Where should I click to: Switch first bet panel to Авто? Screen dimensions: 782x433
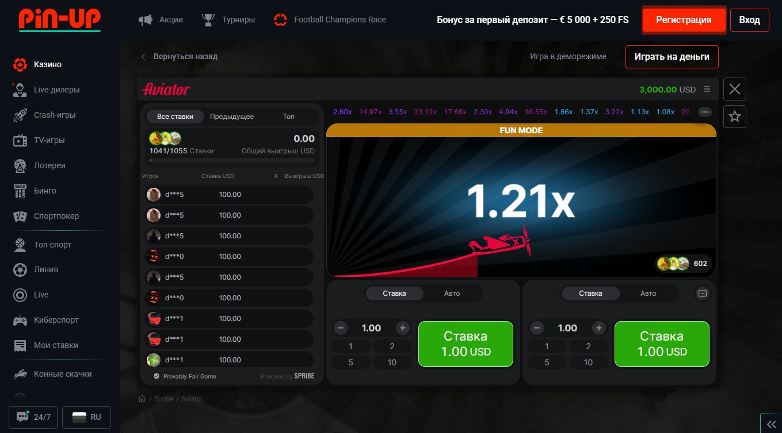[452, 293]
